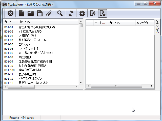Select card B01-01 君のようになるのはむずかしいな
This screenshot has height=121, width=162.
(41, 27)
